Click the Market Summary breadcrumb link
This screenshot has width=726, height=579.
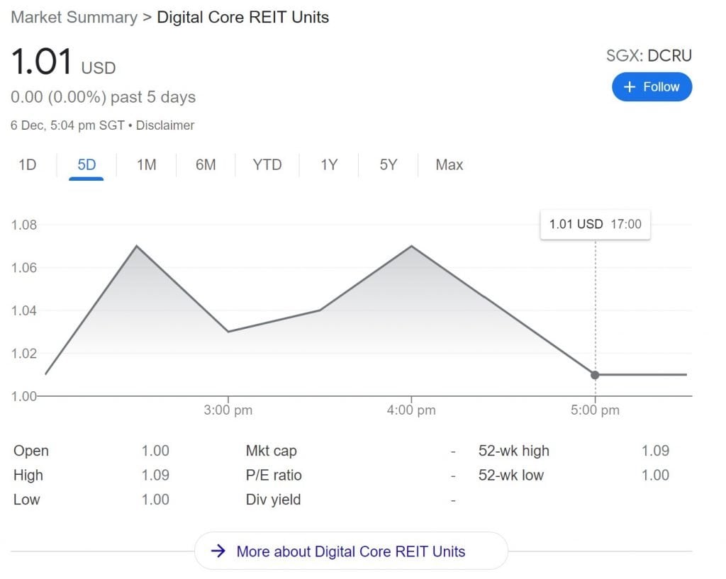tap(74, 18)
